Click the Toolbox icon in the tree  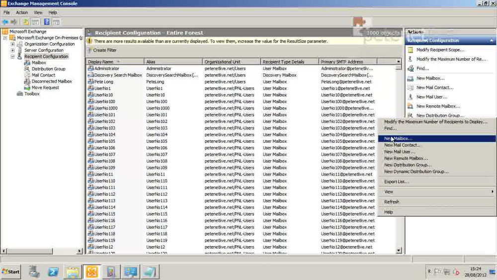(x=20, y=94)
